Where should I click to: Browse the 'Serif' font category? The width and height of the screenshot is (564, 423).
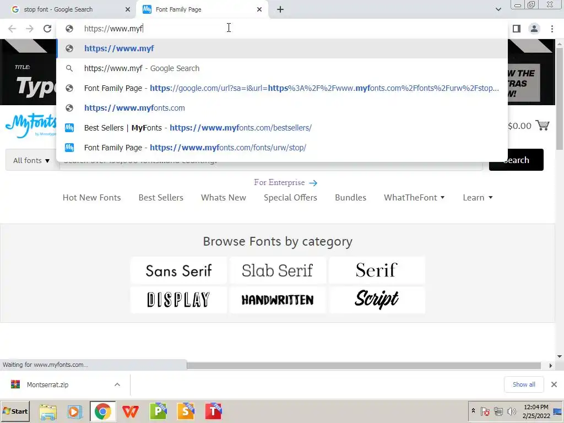point(377,270)
